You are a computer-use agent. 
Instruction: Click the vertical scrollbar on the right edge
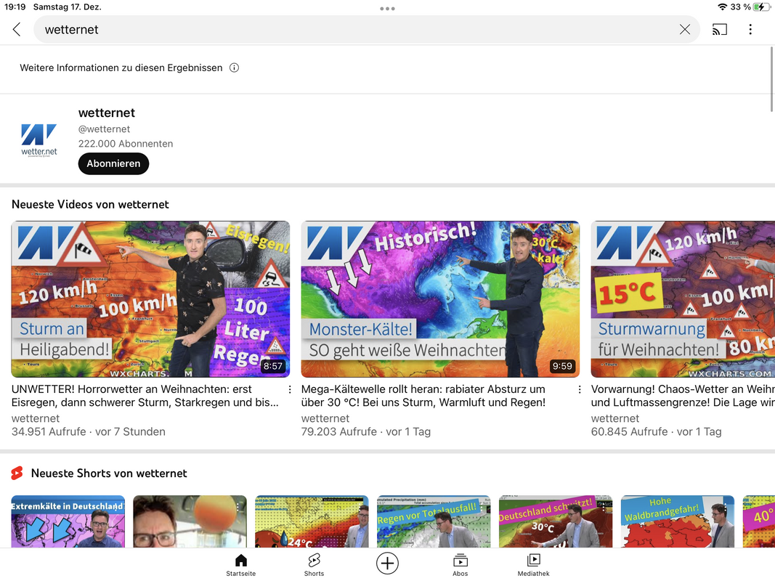(x=771, y=79)
